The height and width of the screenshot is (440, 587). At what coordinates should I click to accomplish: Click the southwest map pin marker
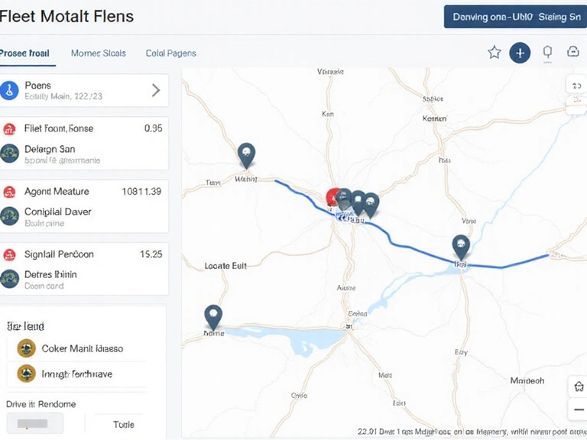coord(213,315)
